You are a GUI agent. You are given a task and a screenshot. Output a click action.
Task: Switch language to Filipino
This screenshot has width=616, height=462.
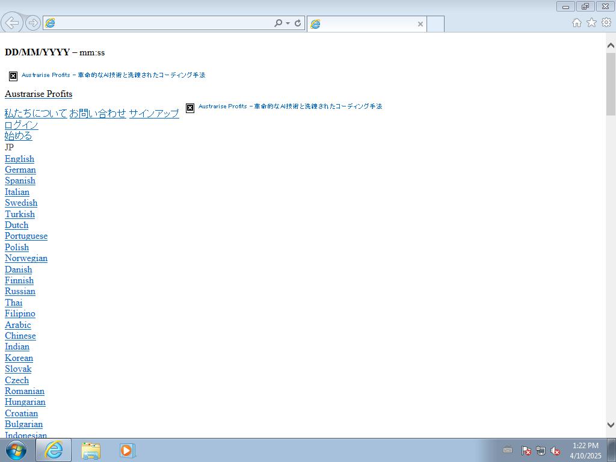point(20,313)
